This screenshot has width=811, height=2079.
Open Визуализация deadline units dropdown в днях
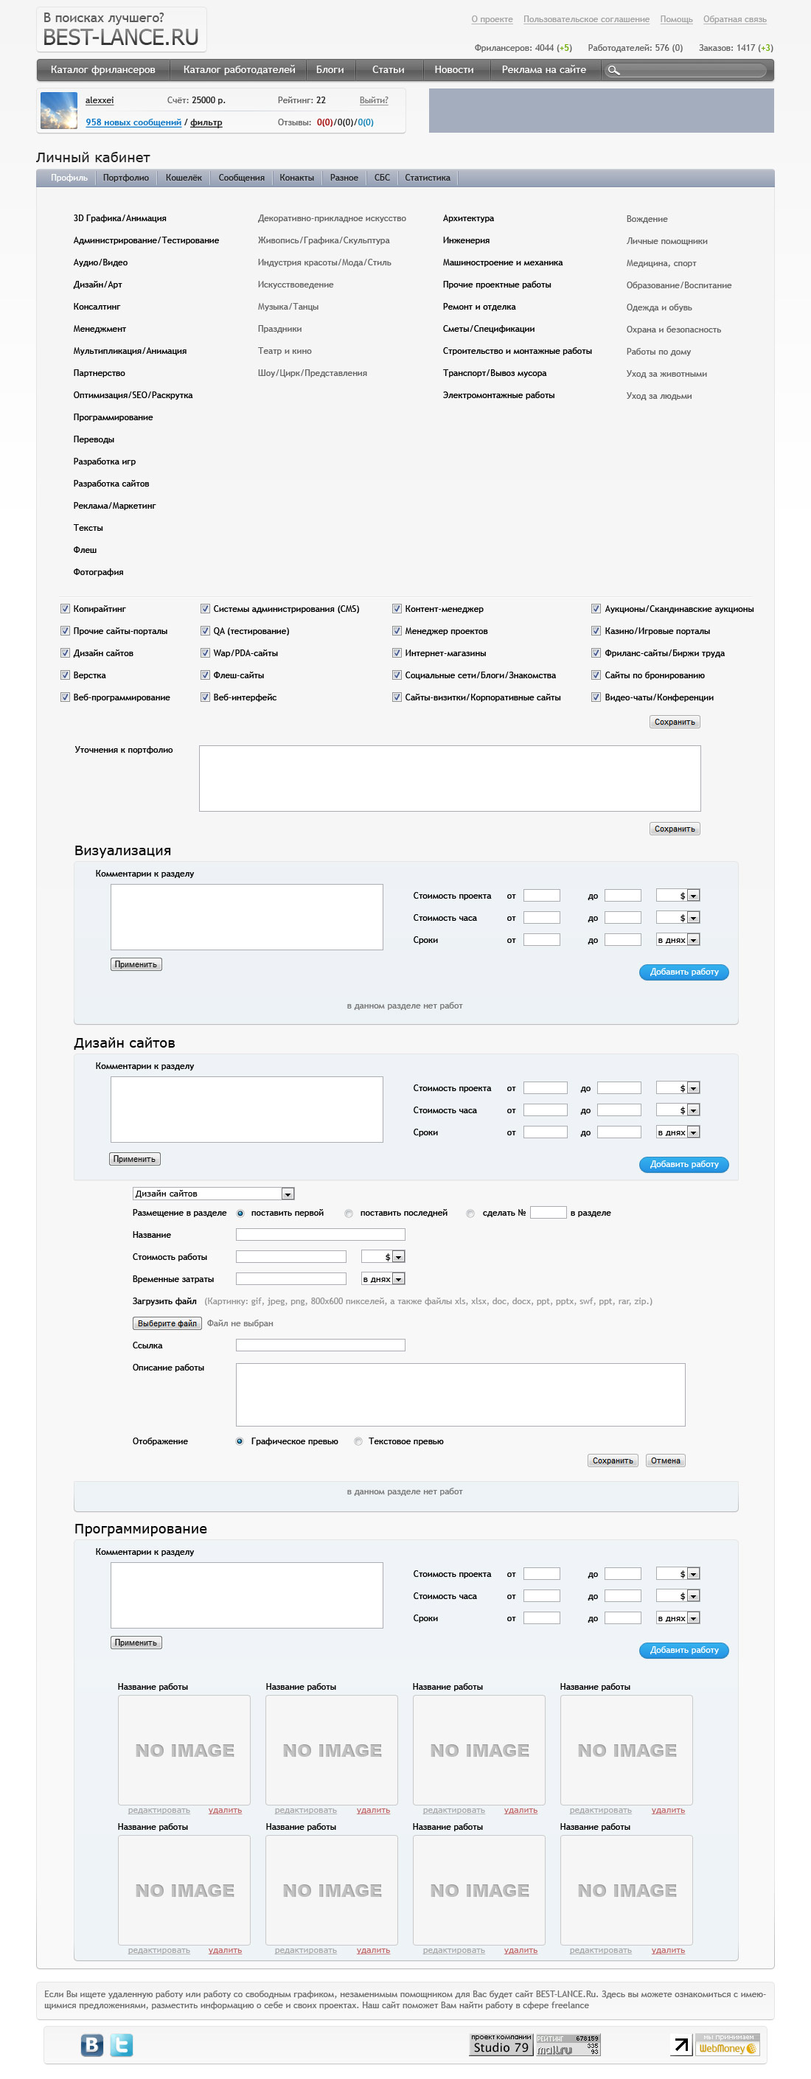click(678, 939)
